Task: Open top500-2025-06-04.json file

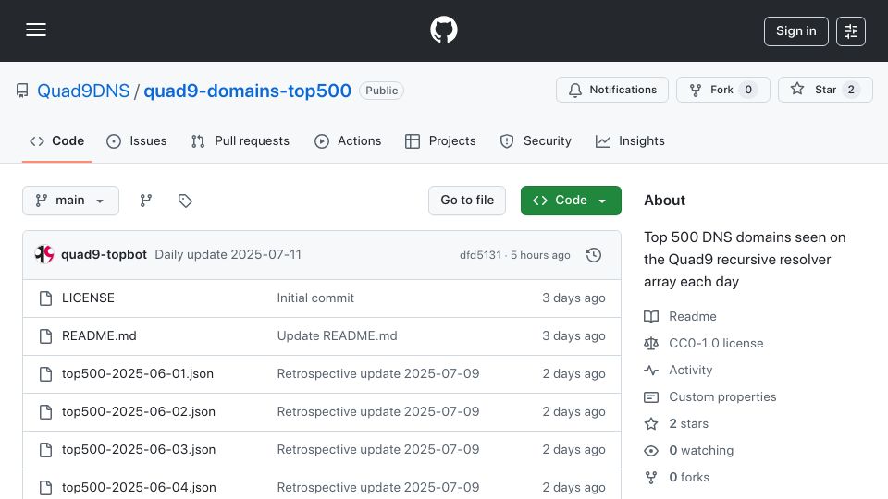Action: click(x=139, y=487)
